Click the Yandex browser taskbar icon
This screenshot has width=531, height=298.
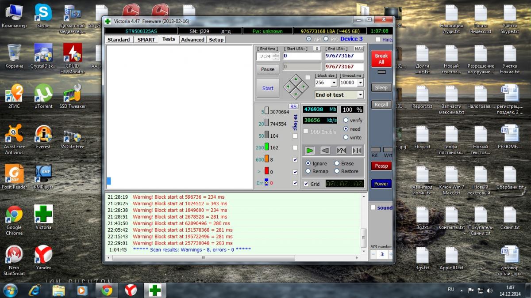131,290
